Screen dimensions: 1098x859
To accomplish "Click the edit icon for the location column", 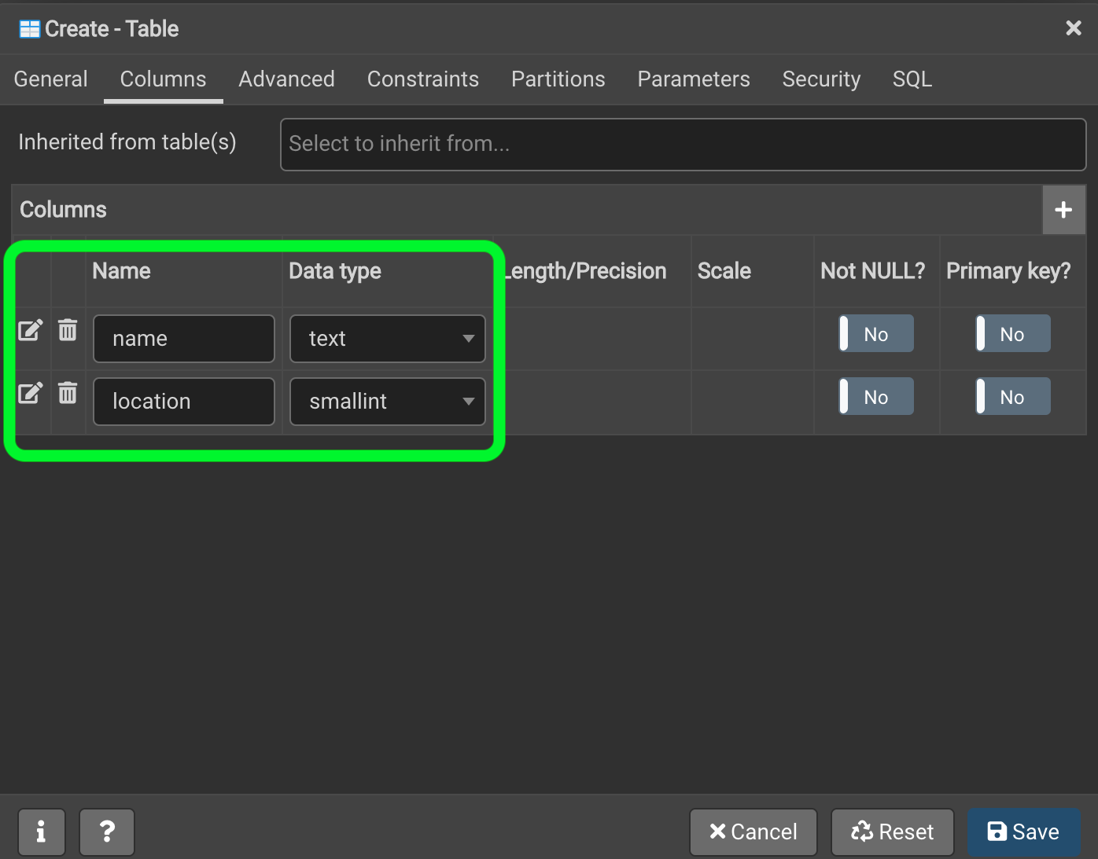I will point(31,394).
